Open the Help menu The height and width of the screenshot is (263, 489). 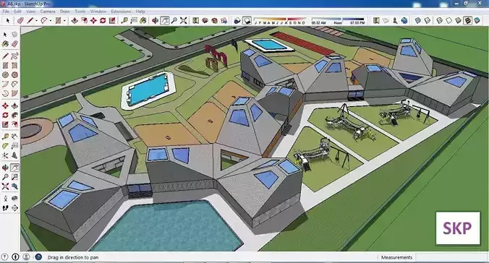tap(140, 12)
